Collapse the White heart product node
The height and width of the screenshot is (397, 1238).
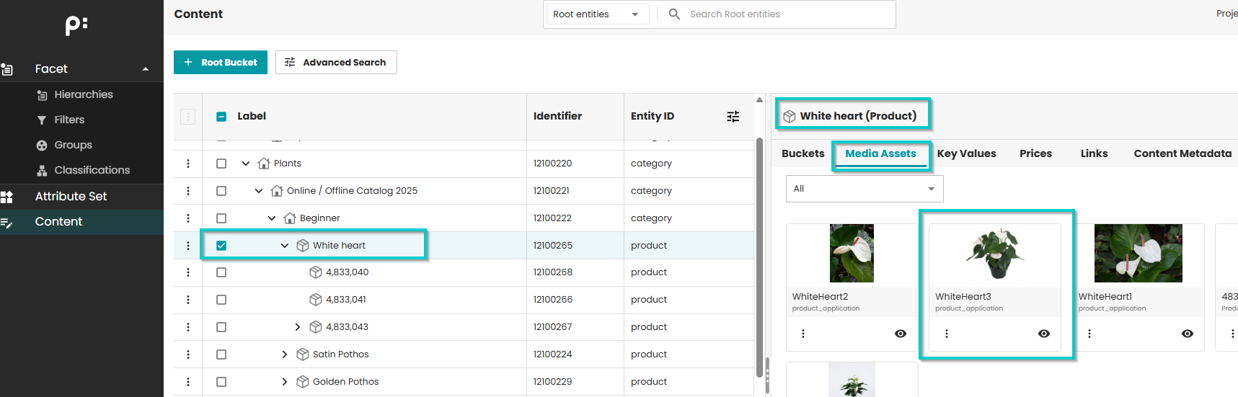[285, 246]
